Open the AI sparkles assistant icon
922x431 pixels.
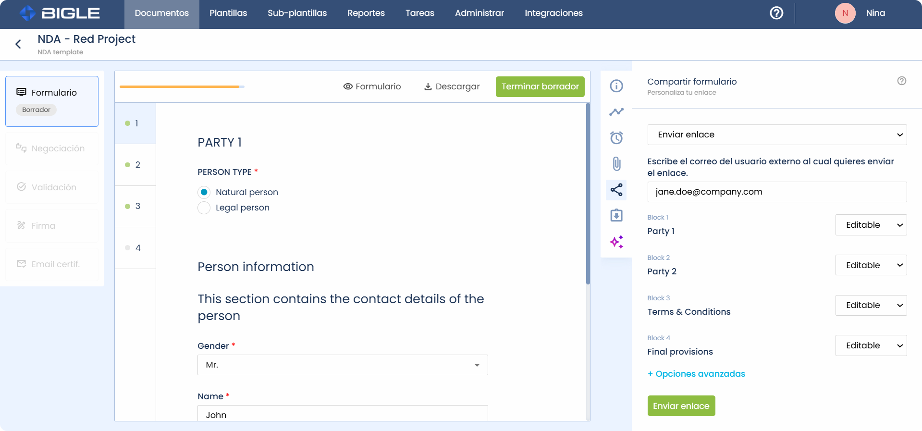616,242
